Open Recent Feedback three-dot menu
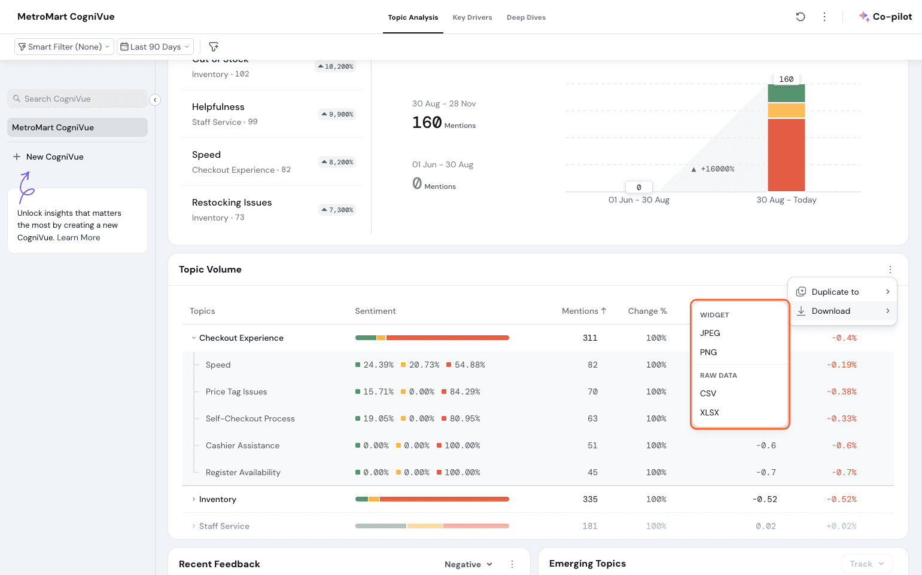Viewport: 922px width, 575px height. pos(512,564)
